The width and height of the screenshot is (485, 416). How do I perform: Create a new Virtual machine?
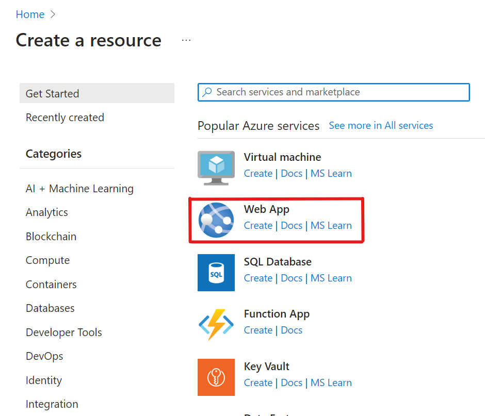(x=258, y=173)
